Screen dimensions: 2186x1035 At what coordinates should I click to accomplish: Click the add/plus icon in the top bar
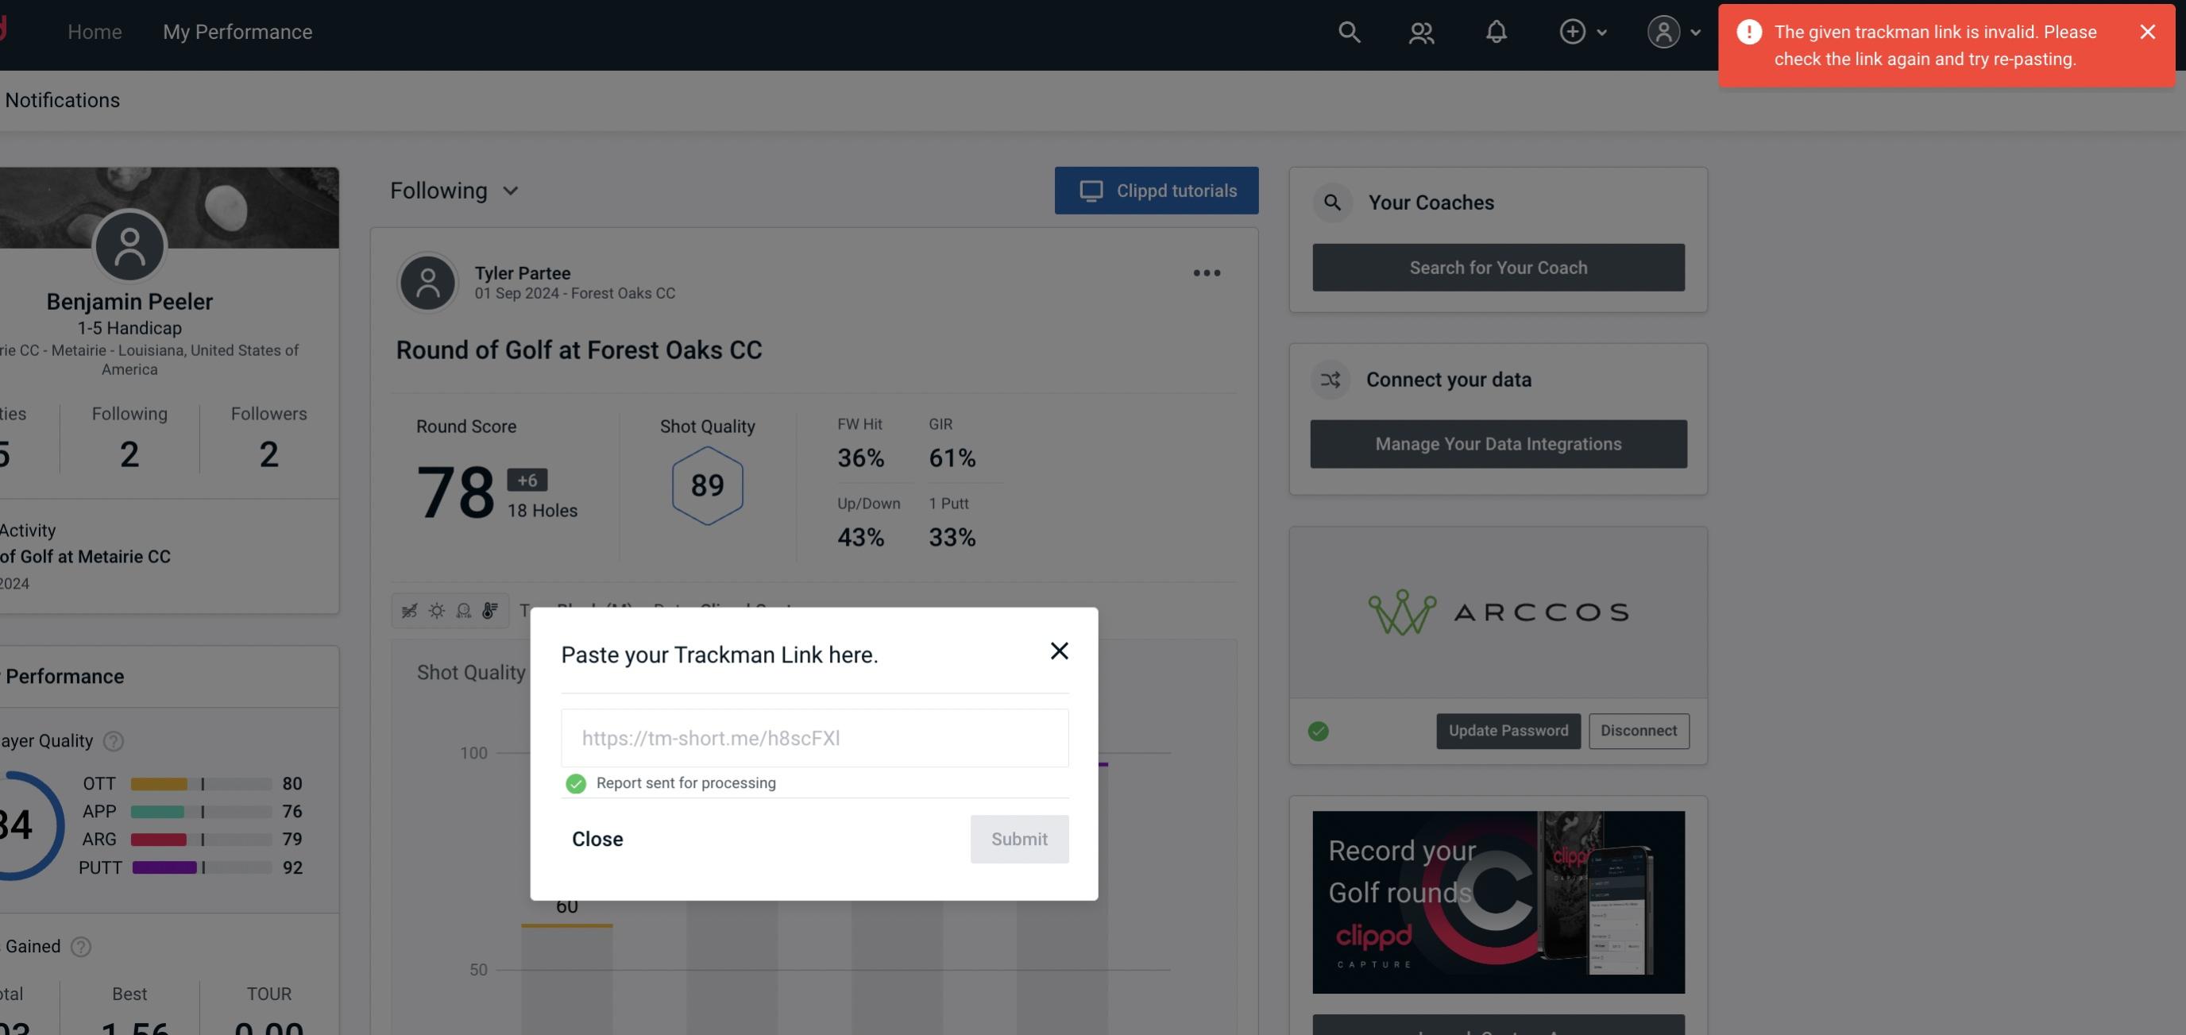1573,29
